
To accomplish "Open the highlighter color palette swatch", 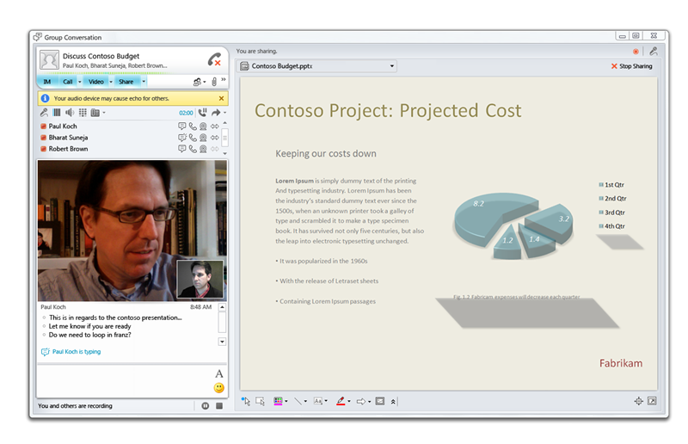I will 279,401.
